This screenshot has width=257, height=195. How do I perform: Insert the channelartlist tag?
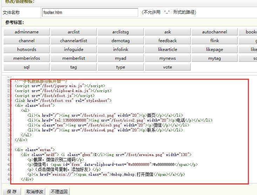coord(74,40)
